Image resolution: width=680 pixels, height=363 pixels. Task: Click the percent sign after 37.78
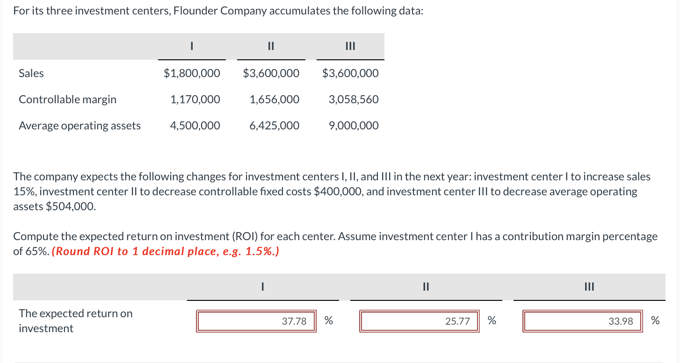coord(329,321)
